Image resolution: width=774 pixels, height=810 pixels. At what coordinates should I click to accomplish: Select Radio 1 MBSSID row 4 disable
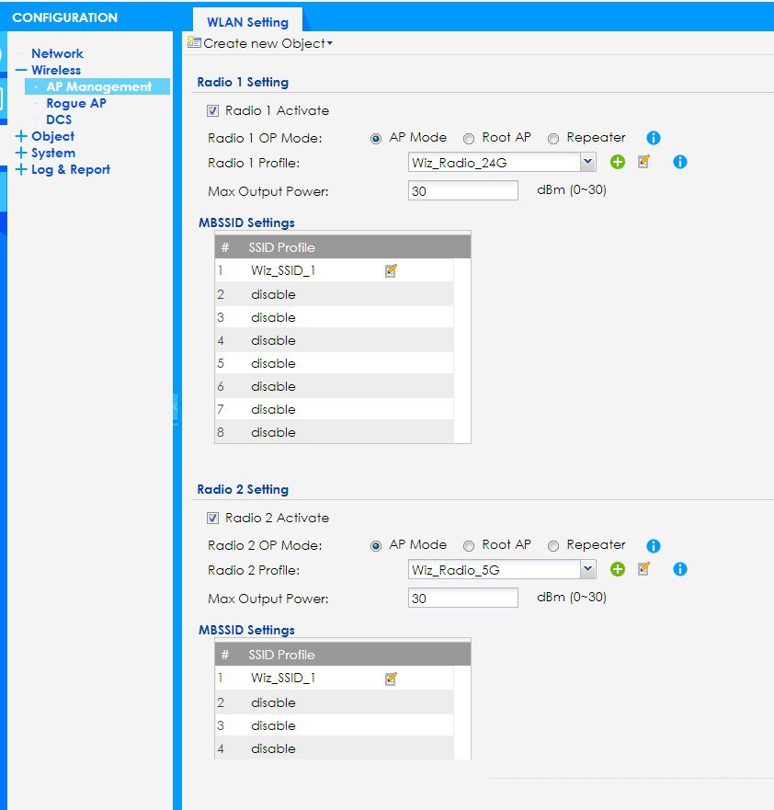click(x=334, y=340)
